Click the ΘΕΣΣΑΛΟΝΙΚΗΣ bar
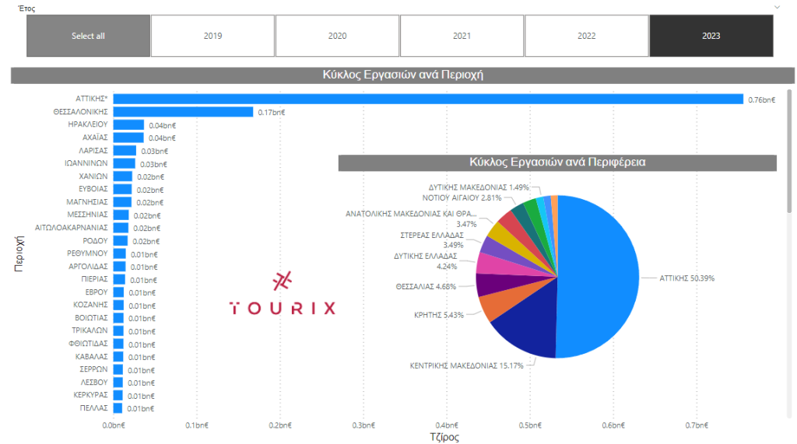The image size is (797, 444). (x=183, y=112)
